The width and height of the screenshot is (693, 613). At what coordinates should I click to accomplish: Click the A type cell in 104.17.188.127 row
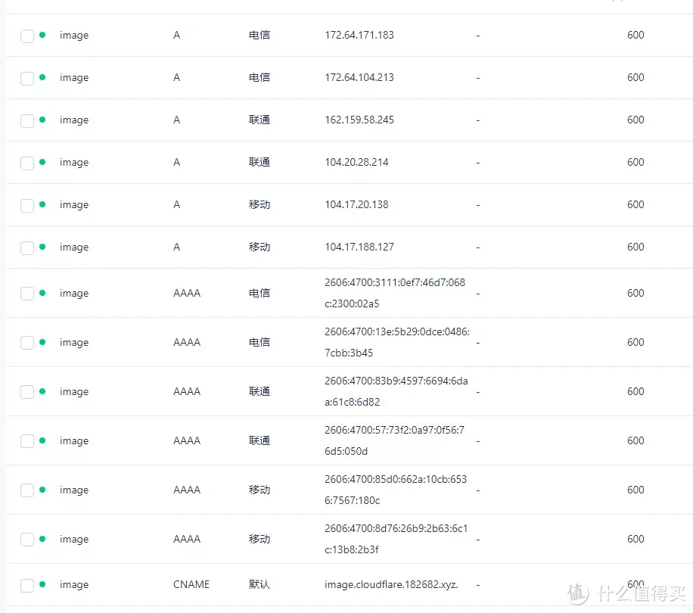pyautogui.click(x=177, y=247)
